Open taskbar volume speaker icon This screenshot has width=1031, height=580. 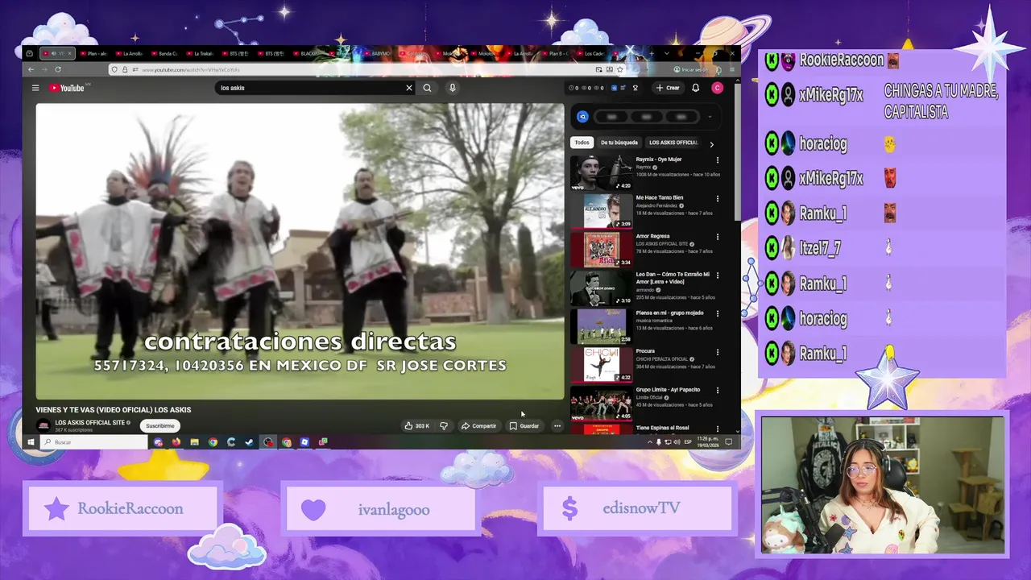point(676,441)
